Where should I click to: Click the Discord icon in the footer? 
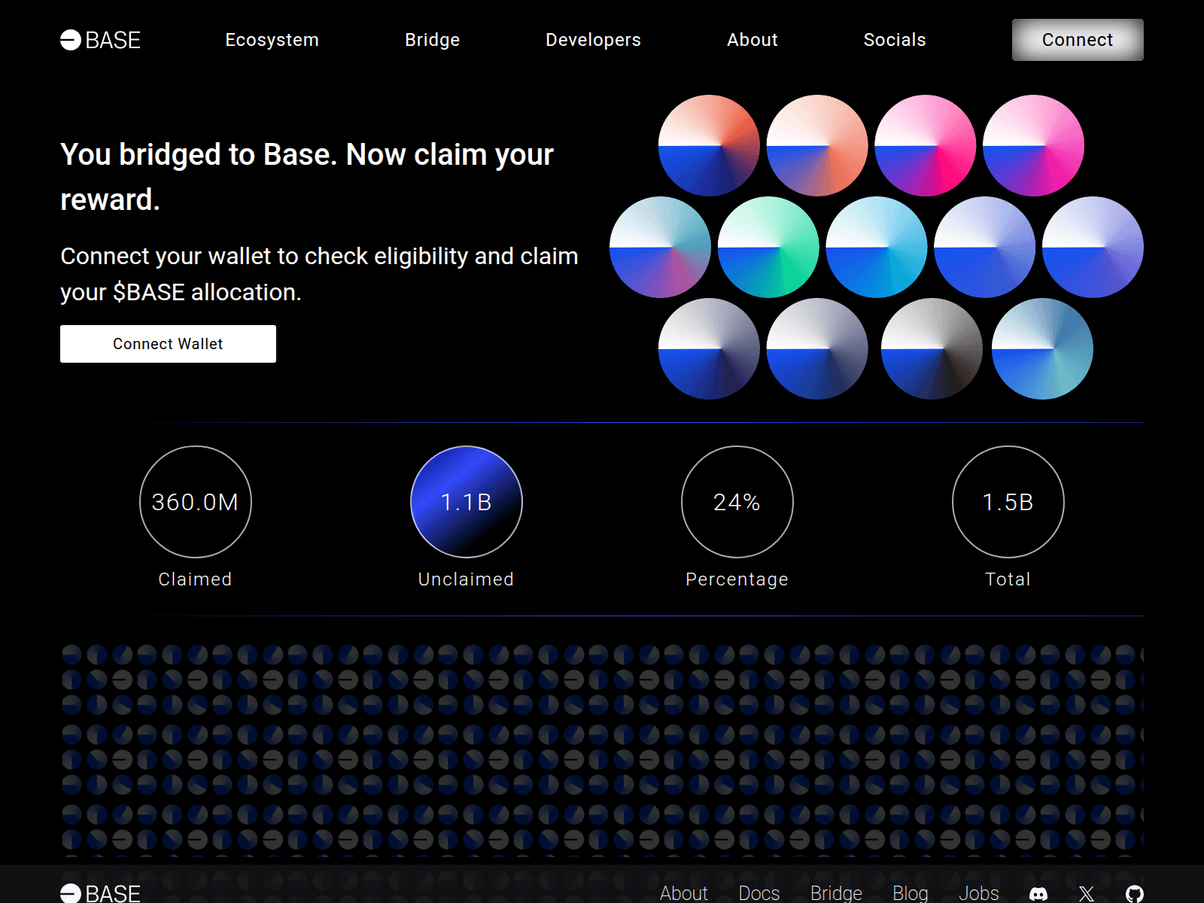pos(1041,893)
